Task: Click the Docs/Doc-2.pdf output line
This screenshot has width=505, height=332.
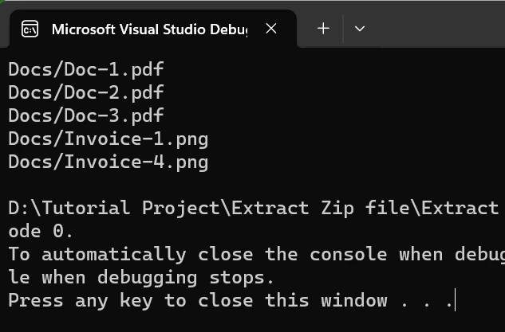Action: click(x=86, y=92)
